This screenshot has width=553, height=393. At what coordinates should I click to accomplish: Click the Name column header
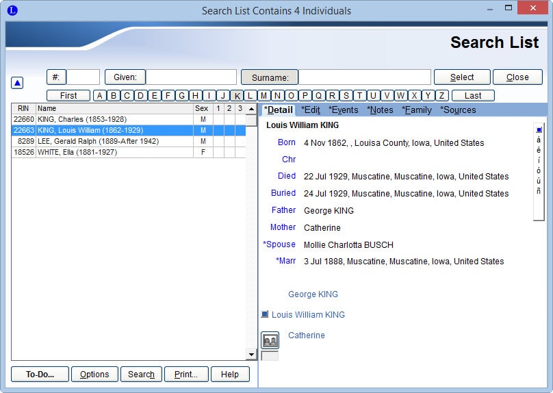(114, 108)
